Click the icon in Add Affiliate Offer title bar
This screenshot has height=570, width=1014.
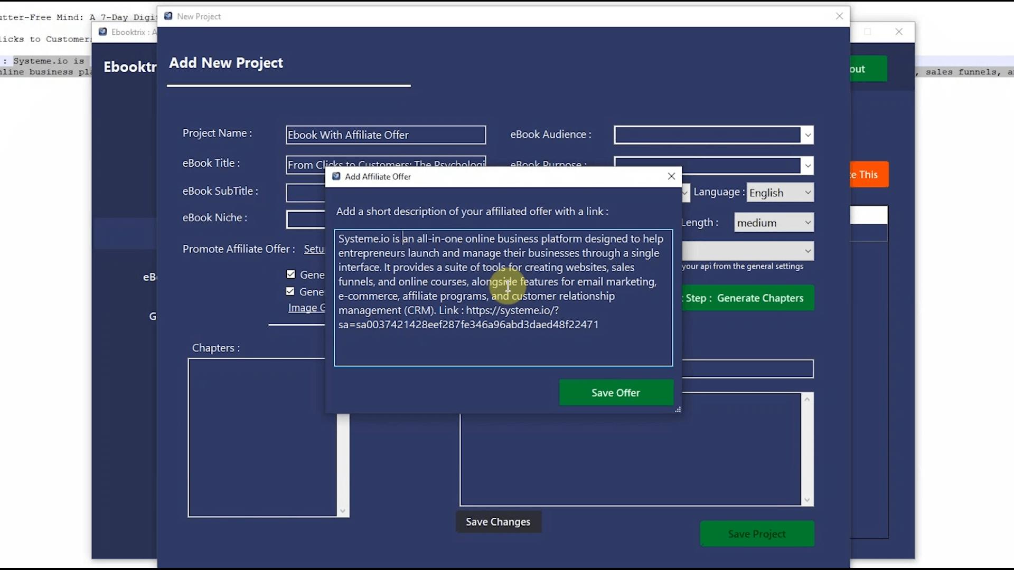tap(336, 176)
